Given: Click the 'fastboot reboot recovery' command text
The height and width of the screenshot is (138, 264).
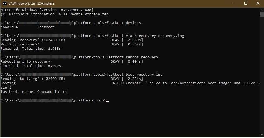Looking at the screenshot, I should click(132, 57).
